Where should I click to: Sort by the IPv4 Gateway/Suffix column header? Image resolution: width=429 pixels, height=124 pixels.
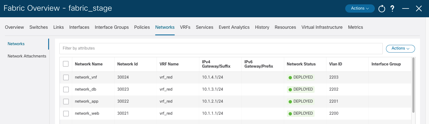[x=216, y=64]
